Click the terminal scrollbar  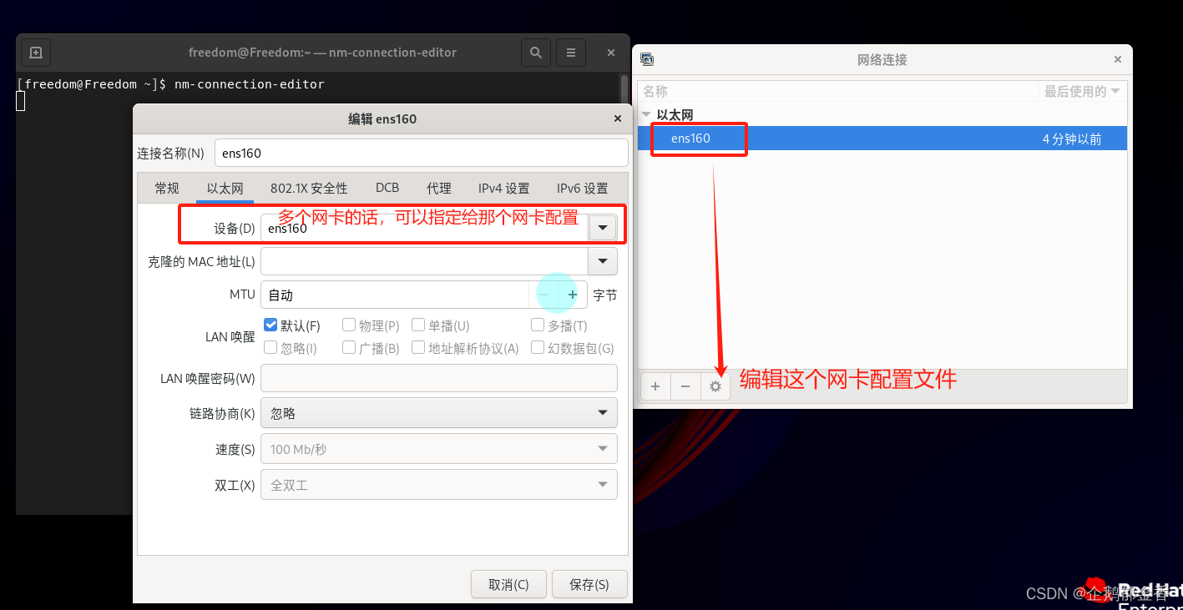click(624, 88)
